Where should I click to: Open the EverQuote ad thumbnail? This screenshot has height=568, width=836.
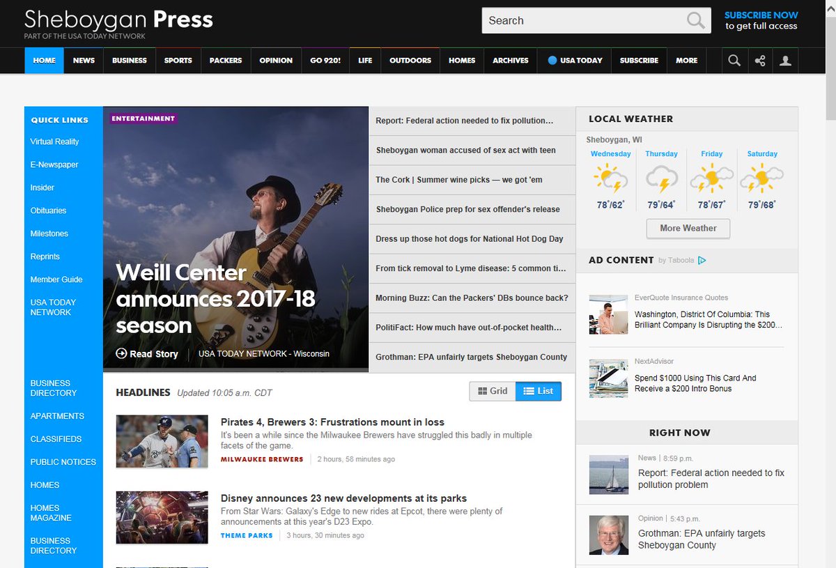click(608, 314)
